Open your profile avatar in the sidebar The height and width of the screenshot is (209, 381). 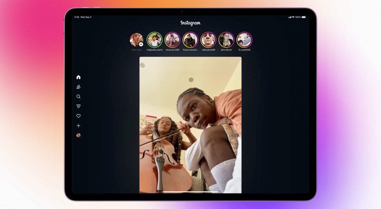point(78,135)
